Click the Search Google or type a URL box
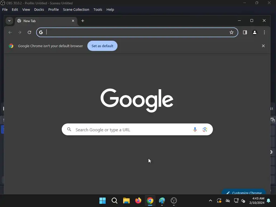276x207 pixels. tap(137, 130)
